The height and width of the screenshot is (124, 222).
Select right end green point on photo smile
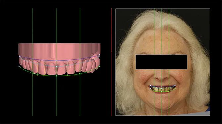tap(175, 89)
